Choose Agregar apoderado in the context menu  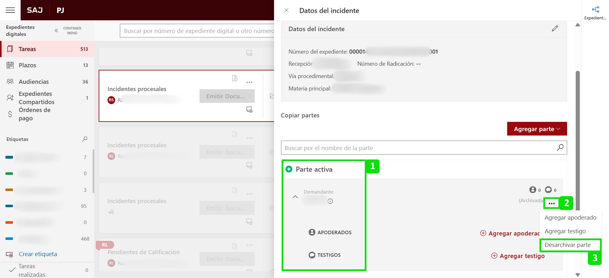pos(570,218)
